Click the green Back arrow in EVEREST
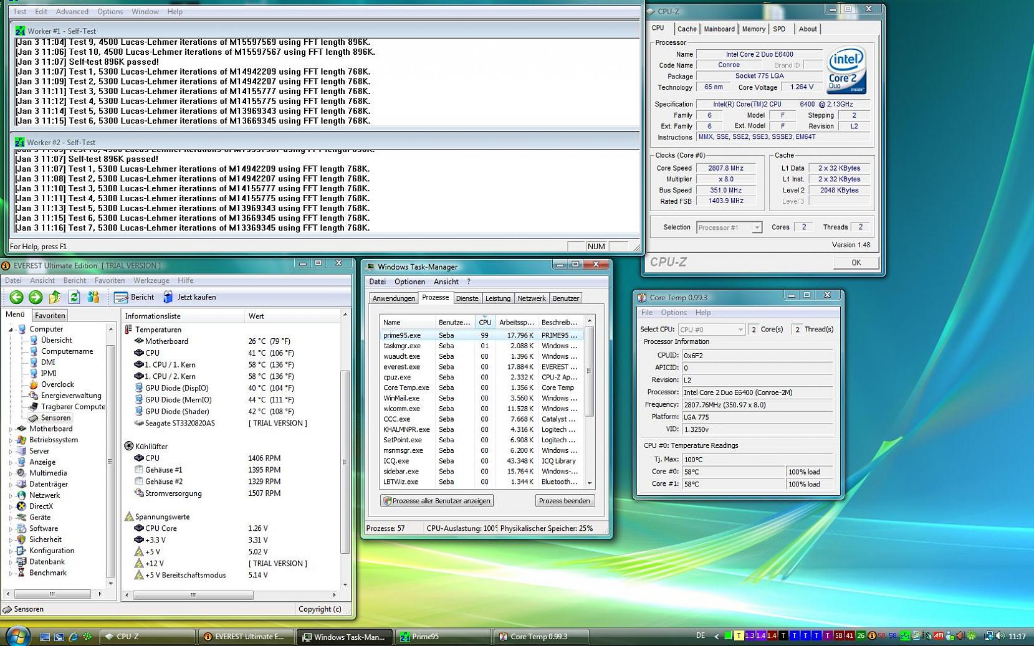The image size is (1034, 646). pos(17,297)
